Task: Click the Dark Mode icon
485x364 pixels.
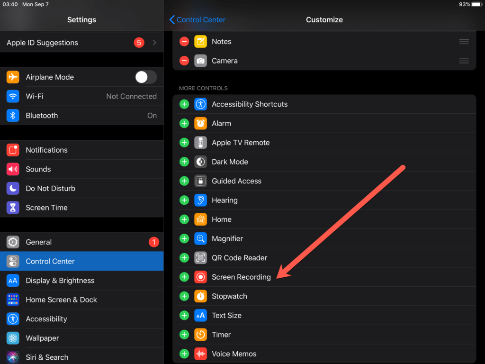Action: pos(200,162)
